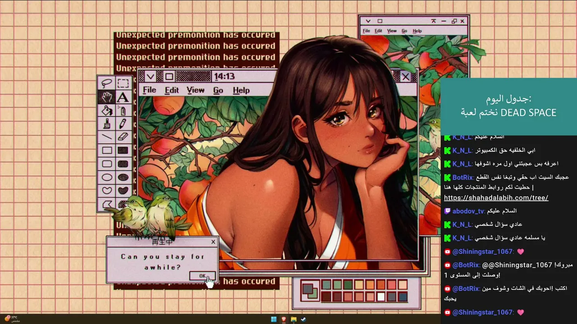Select the Text 'A' tool
The height and width of the screenshot is (324, 577).
coord(123,97)
